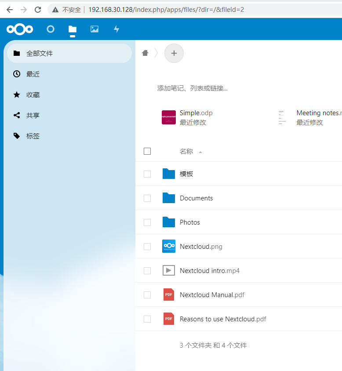This screenshot has width=342, height=371.
Task: Open the Photos folder name
Action: 190,222
